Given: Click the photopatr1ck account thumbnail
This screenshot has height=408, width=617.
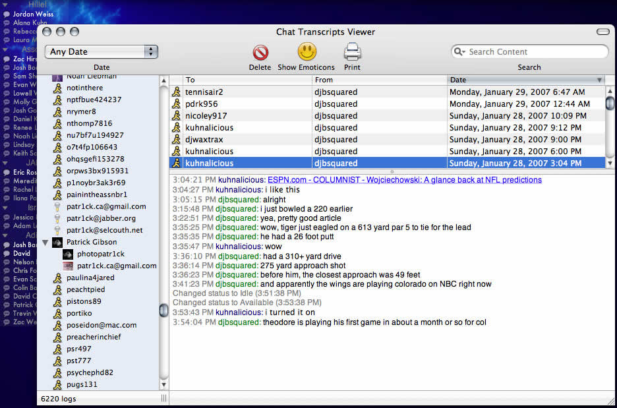Looking at the screenshot, I should [68, 254].
